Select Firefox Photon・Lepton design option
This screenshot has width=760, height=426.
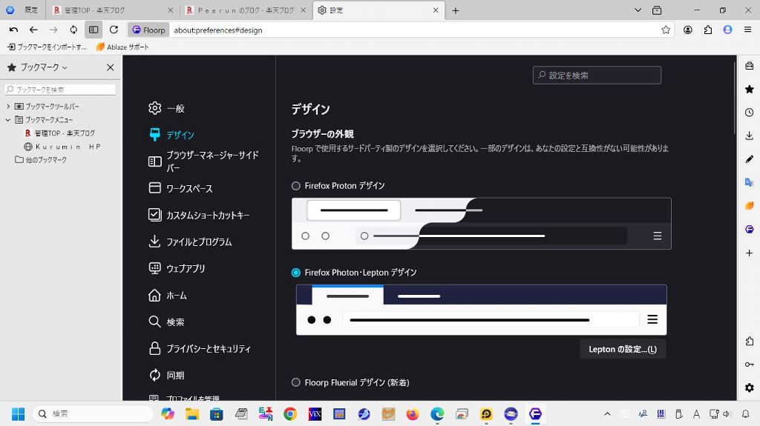coord(296,273)
